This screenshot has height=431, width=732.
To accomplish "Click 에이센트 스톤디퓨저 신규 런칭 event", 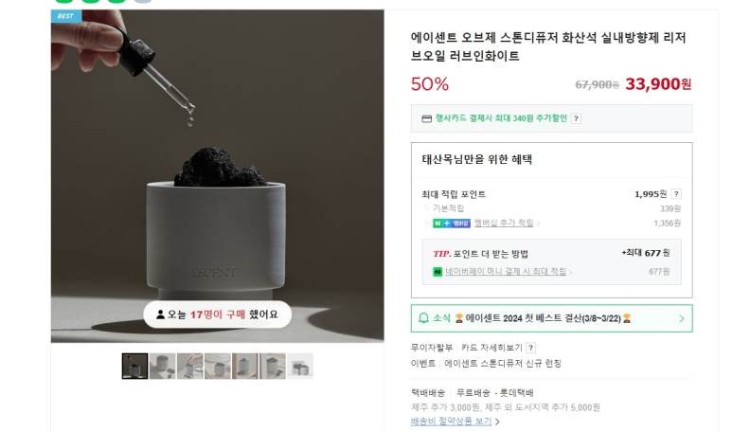I will (503, 364).
